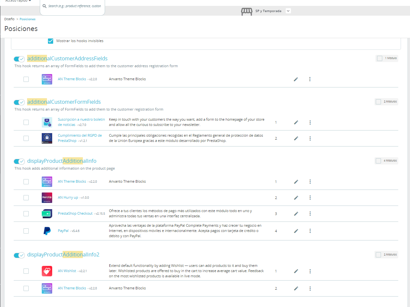The height and width of the screenshot is (307, 410).
Task: Open more actions for Suscripción a nuestro boletín
Action: [310, 122]
